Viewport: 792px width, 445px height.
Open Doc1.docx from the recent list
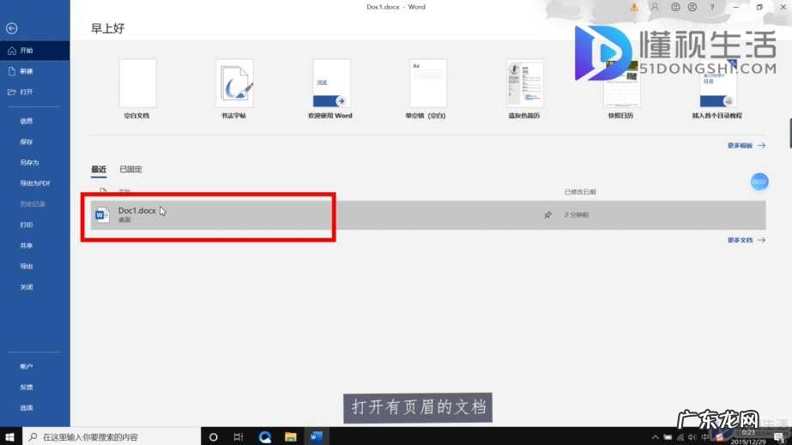428,215
